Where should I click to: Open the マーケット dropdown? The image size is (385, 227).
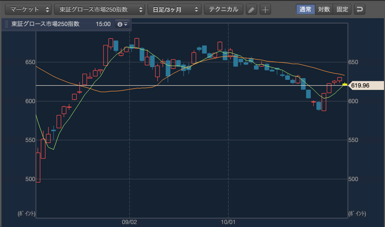click(x=28, y=9)
